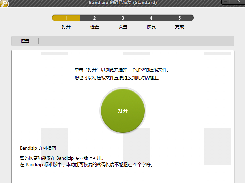The image size is (245, 183).
Task: Click the instruction 单击“打开”以浏览并选择一个加密的压缩文件
Action: [x=122, y=70]
